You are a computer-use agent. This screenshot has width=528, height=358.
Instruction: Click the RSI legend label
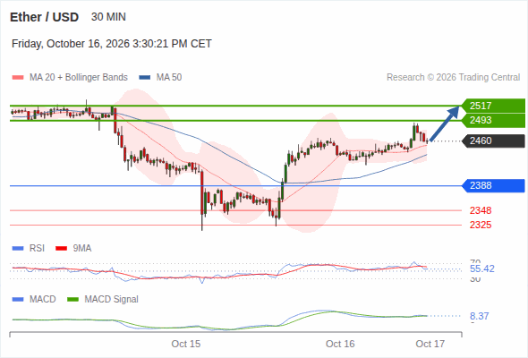[x=37, y=249]
